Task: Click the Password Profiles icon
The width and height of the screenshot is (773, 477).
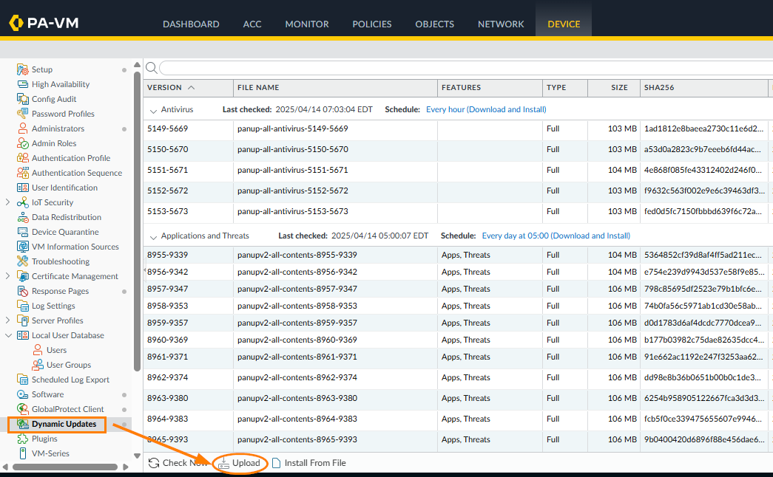Action: point(22,114)
